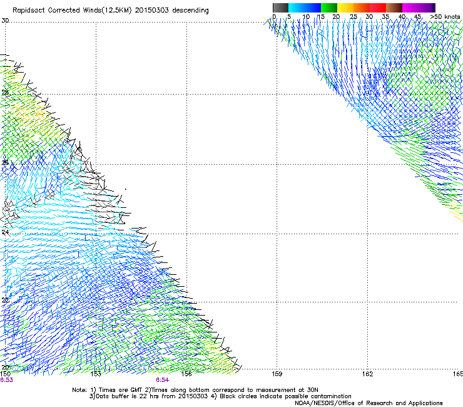The width and height of the screenshot is (463, 407).
Task: Click the blue 10-15 knots legend color
Action: [x=313, y=8]
